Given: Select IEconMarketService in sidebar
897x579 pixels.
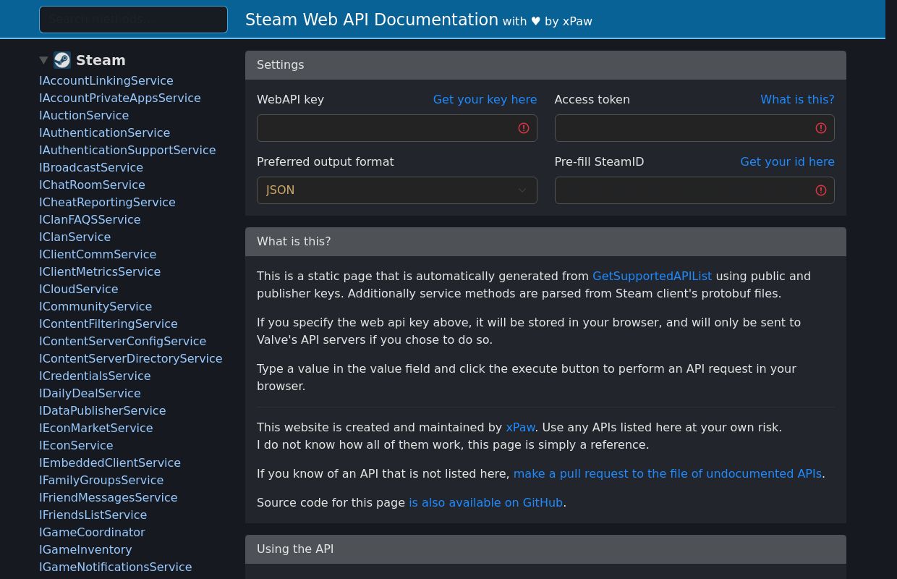Looking at the screenshot, I should [x=96, y=428].
